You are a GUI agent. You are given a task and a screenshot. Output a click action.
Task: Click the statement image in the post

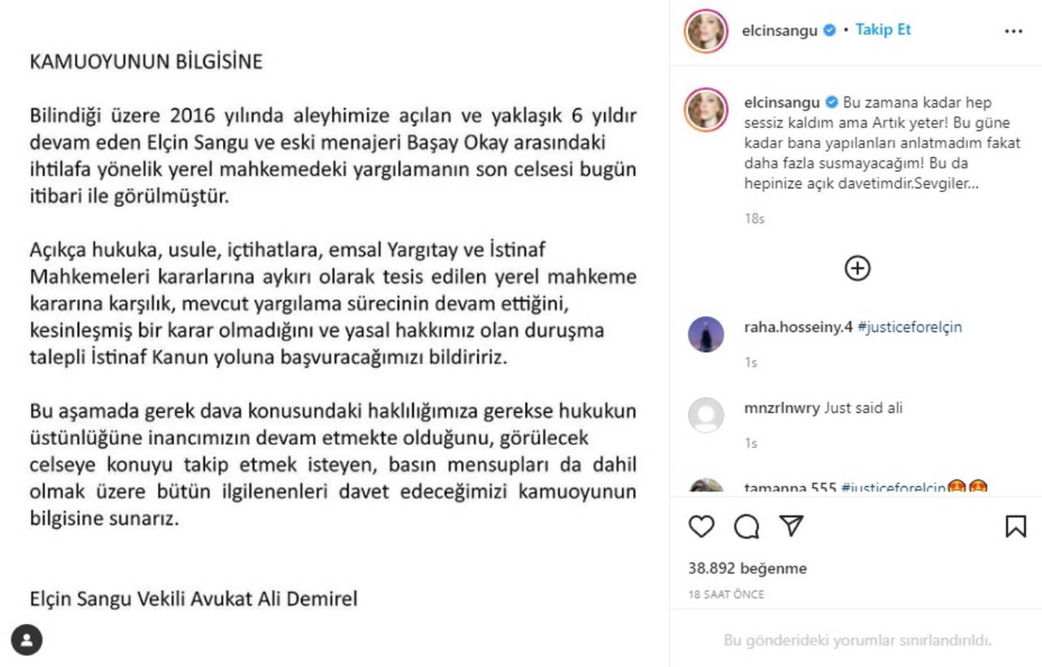[334, 333]
